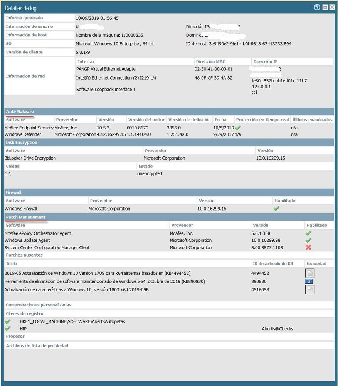
Task: Click severity icon for patch KB4494452
Action: tap(309, 273)
